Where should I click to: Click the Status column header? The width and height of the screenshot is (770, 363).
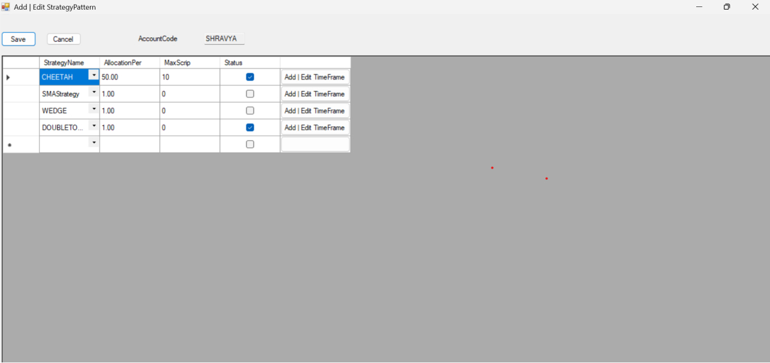pyautogui.click(x=234, y=63)
